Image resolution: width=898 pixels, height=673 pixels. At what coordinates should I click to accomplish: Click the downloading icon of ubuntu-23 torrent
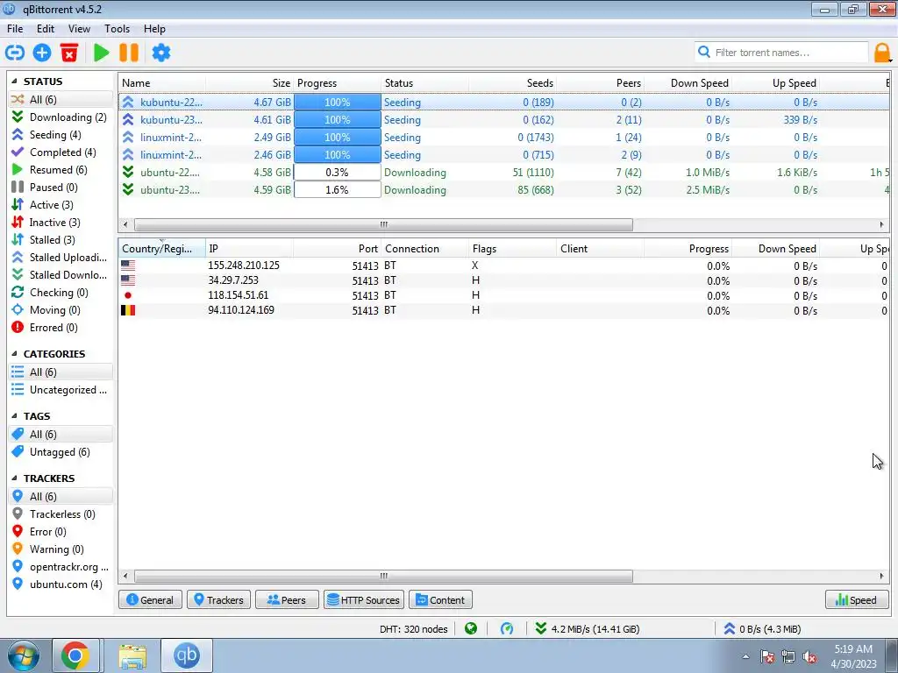(x=128, y=190)
